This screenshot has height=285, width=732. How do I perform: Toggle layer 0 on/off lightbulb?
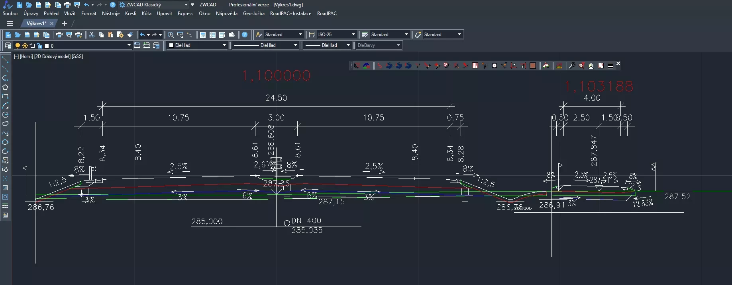[x=18, y=46]
